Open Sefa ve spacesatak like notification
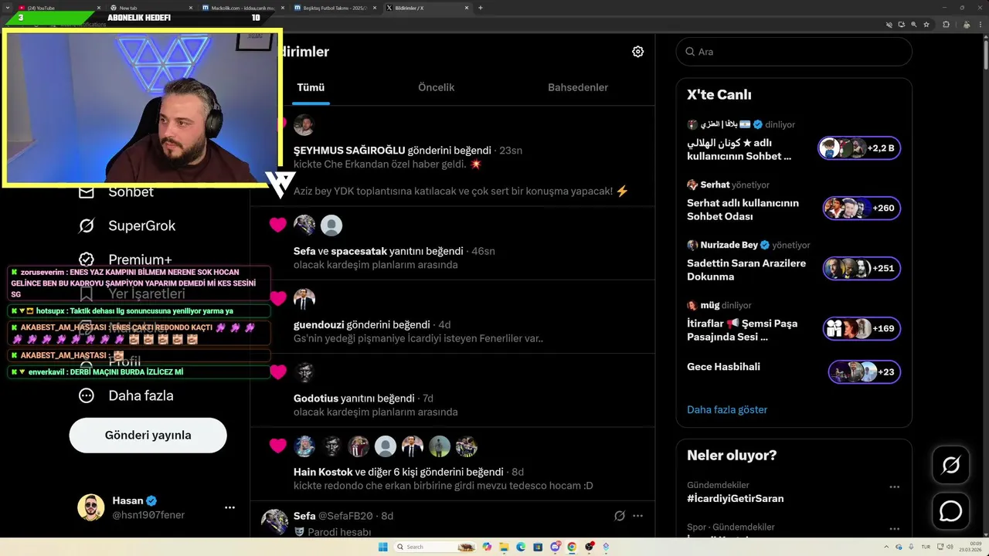Image resolution: width=989 pixels, height=556 pixels. (452, 243)
